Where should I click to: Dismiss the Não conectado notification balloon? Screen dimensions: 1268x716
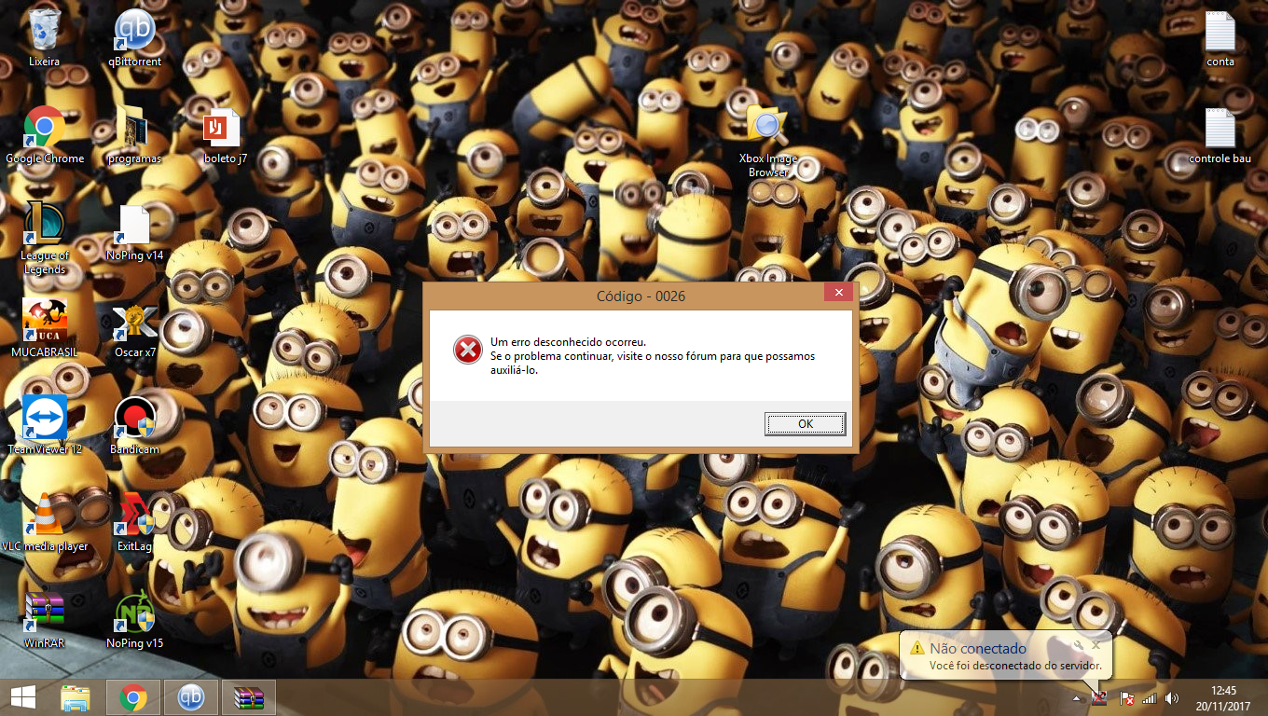pos(1096,644)
